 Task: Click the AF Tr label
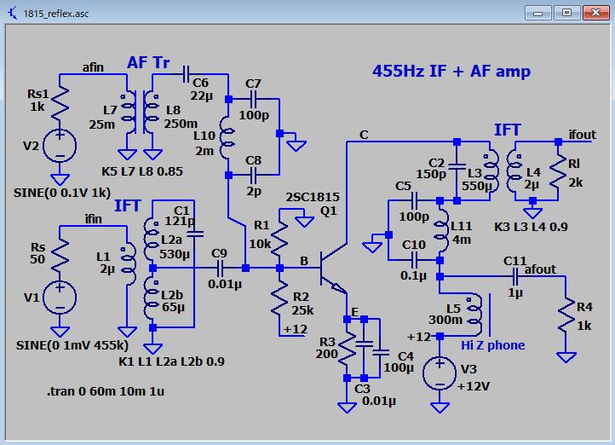pyautogui.click(x=148, y=62)
